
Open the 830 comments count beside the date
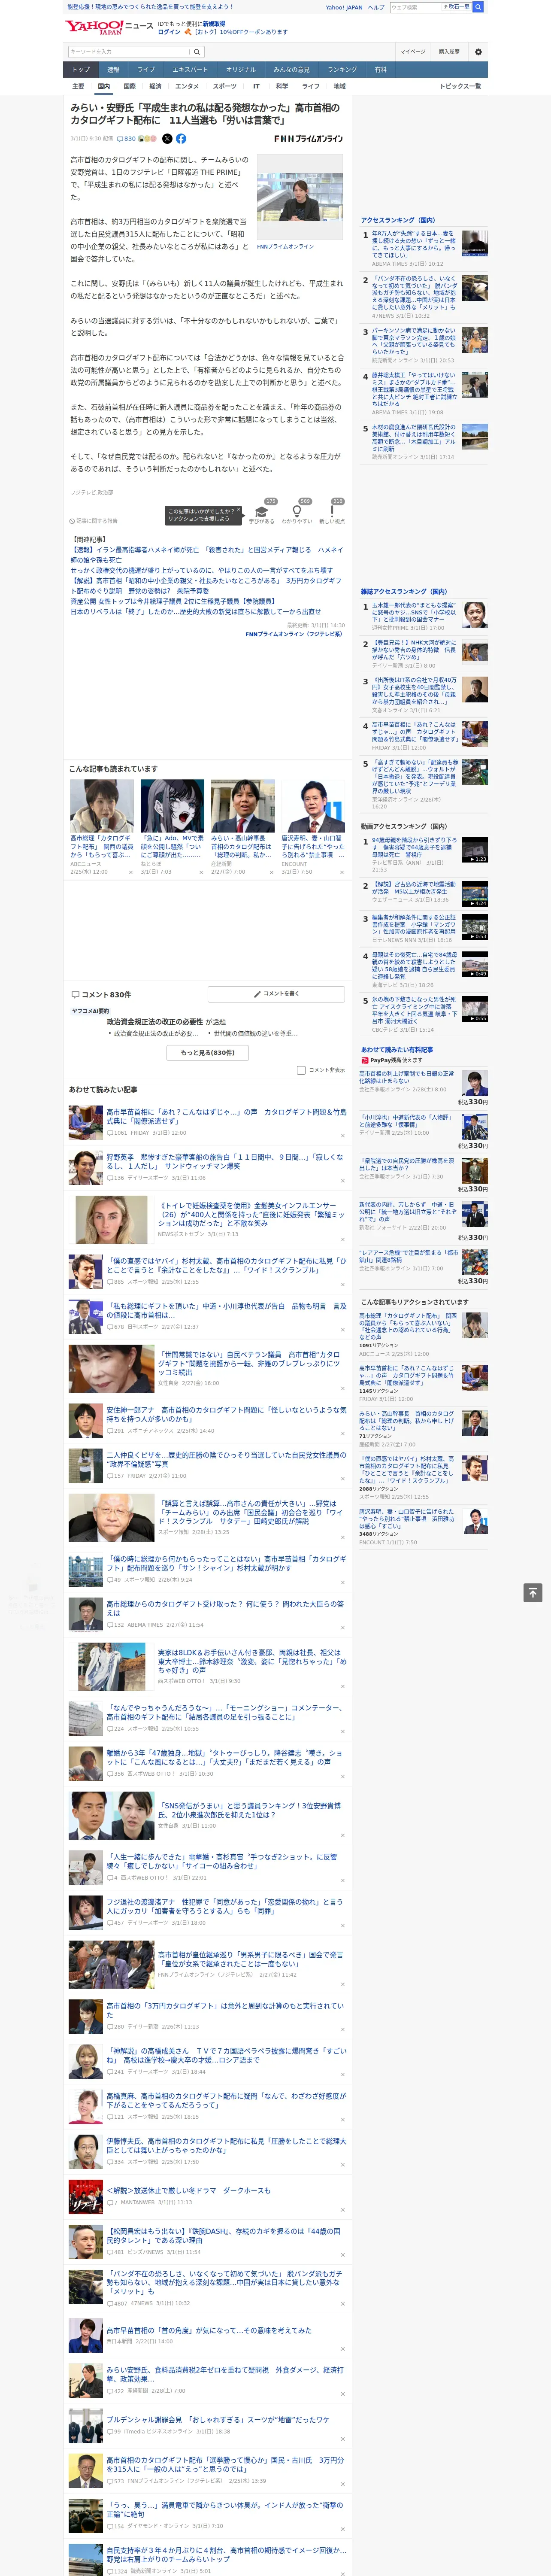click(126, 139)
